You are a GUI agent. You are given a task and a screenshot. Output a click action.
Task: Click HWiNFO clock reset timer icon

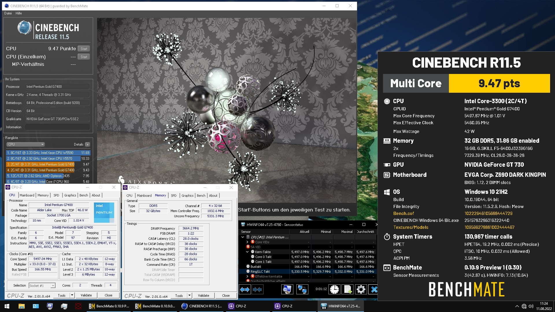pyautogui.click(x=334, y=289)
